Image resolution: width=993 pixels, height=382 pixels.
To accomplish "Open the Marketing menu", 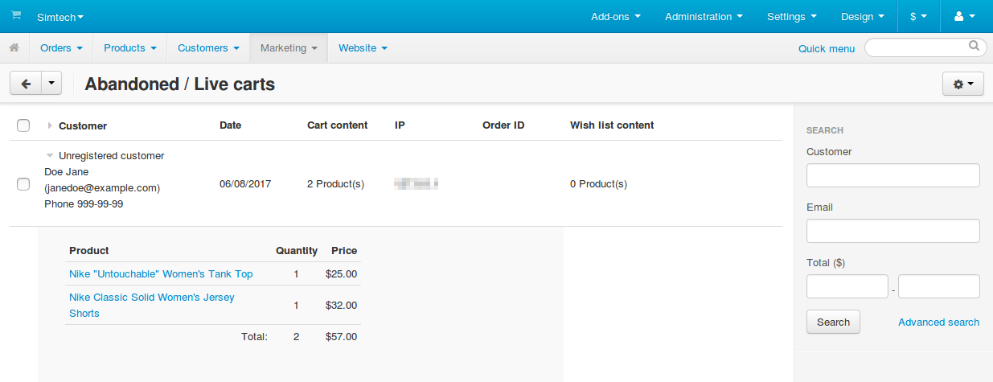I will [289, 48].
